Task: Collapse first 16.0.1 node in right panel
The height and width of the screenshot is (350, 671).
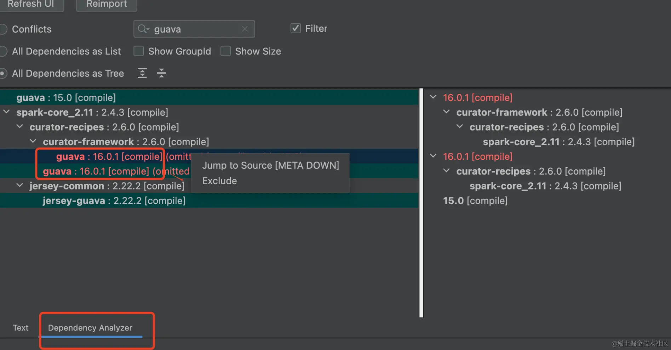Action: coord(433,97)
